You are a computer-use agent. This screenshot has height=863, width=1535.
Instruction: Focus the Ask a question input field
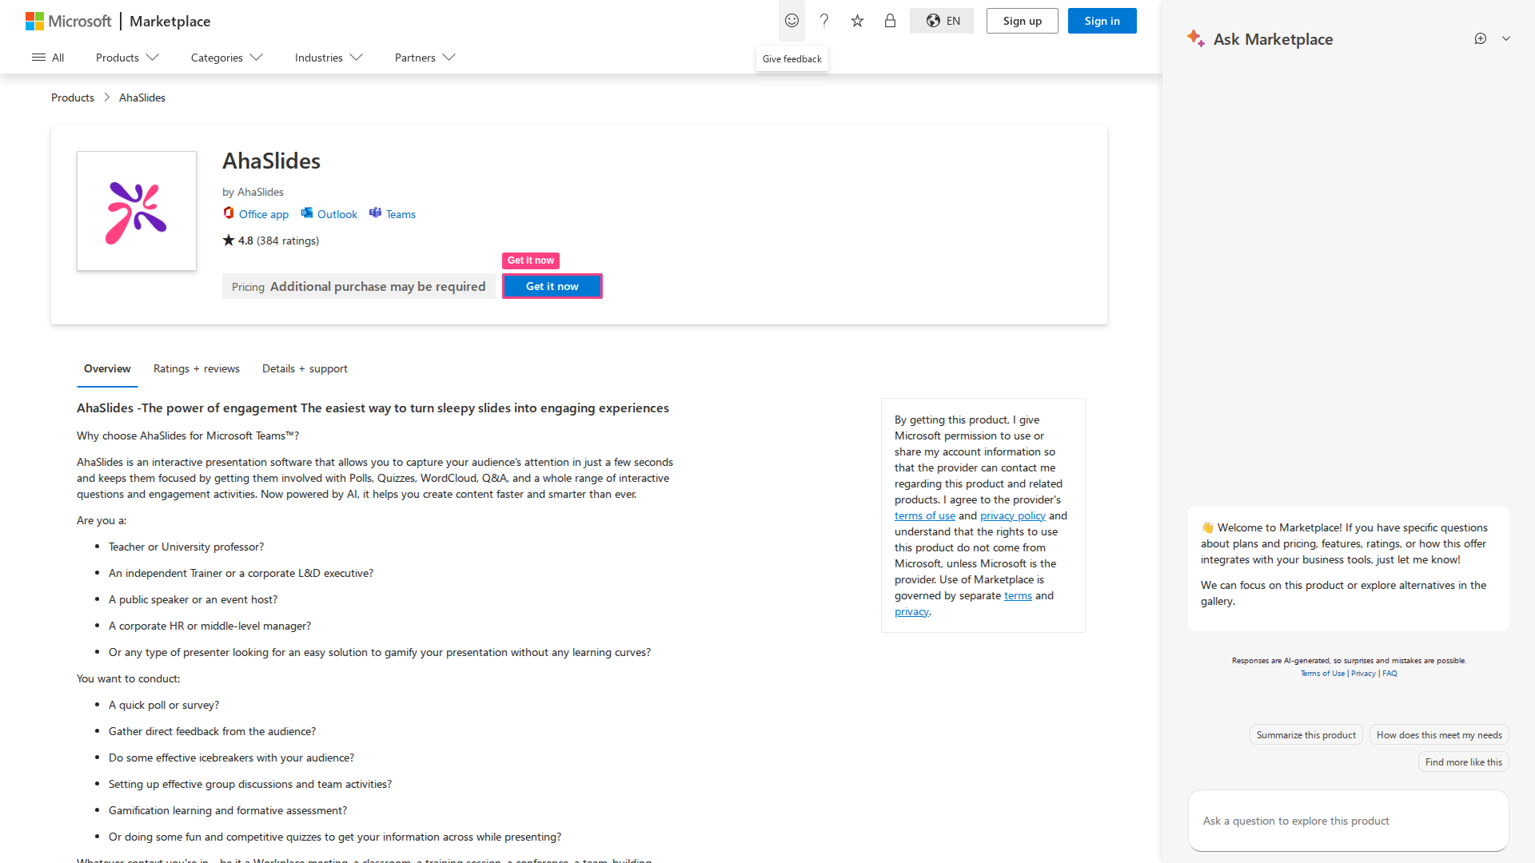tap(1349, 821)
